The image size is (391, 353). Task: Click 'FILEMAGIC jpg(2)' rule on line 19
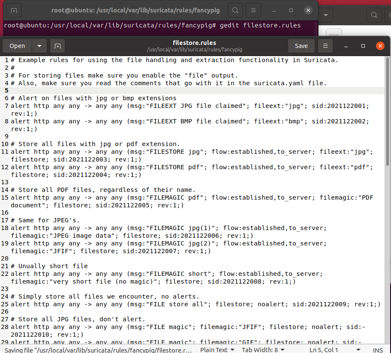pyautogui.click(x=169, y=247)
